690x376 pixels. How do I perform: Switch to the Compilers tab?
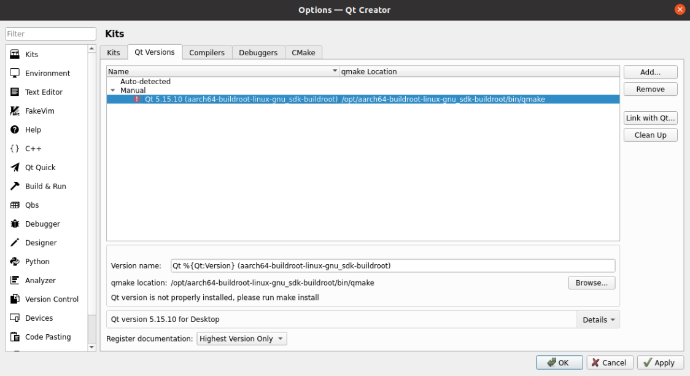click(x=206, y=53)
